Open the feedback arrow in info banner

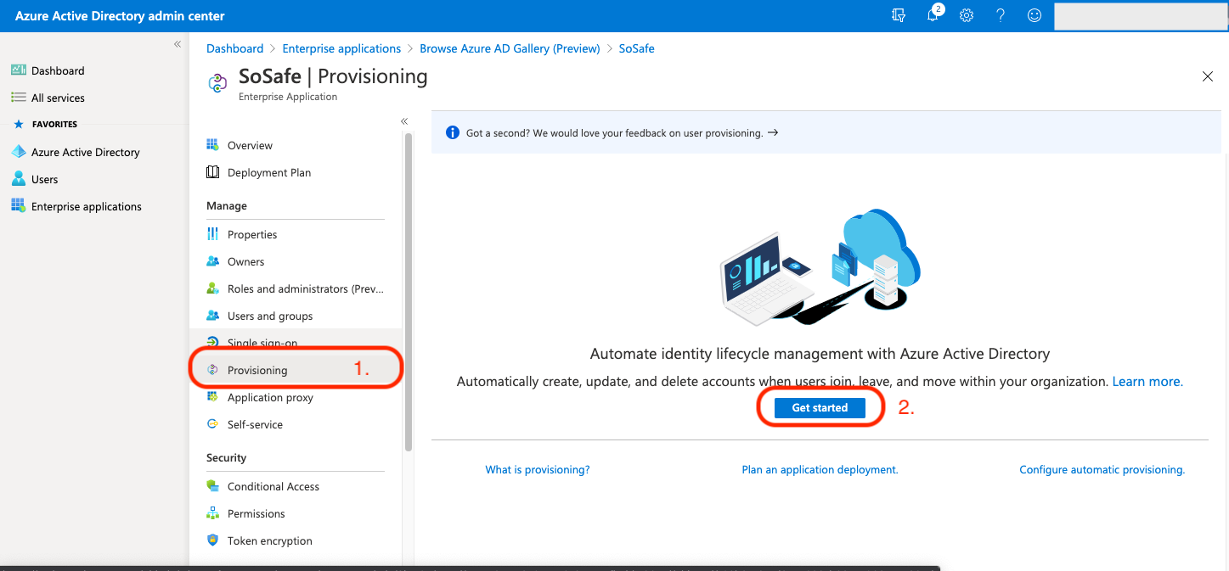pos(773,133)
